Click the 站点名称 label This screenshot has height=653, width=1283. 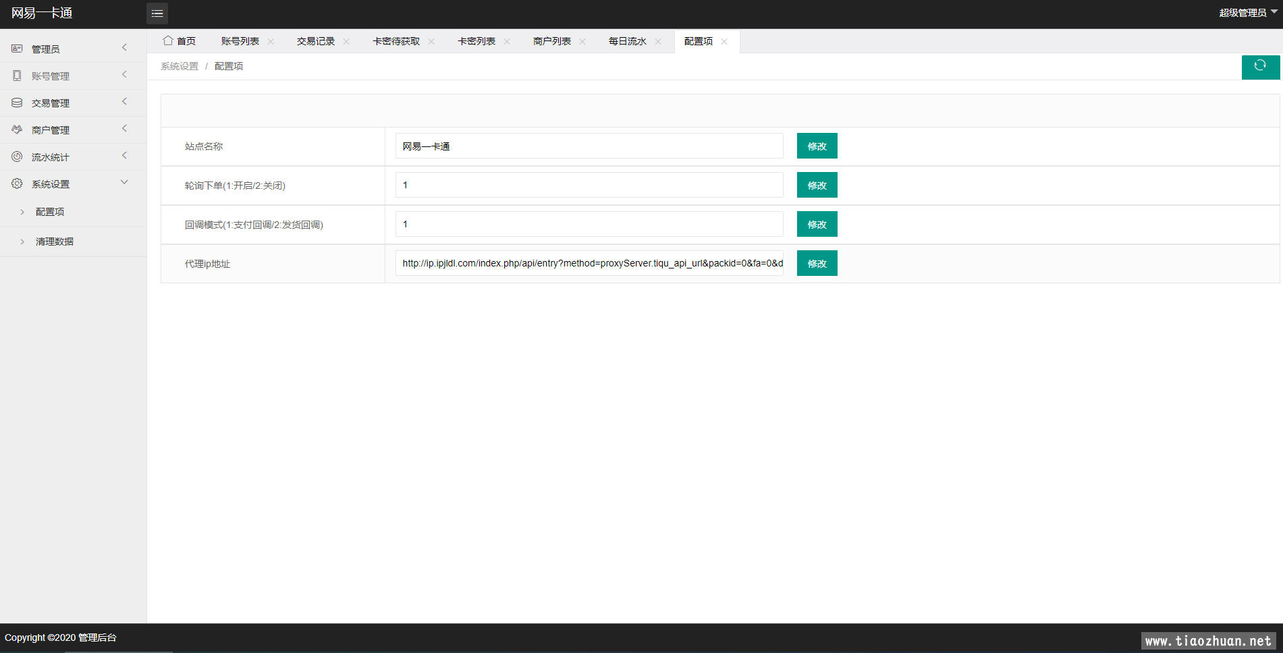coord(204,146)
